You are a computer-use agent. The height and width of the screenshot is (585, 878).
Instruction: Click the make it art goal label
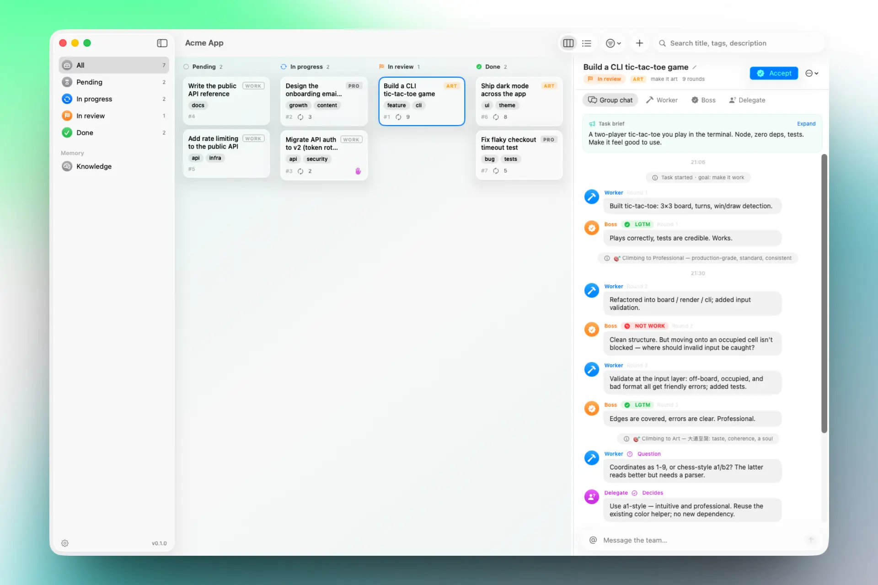pyautogui.click(x=664, y=79)
